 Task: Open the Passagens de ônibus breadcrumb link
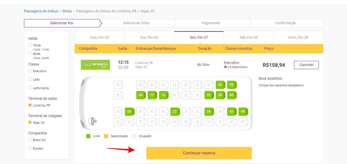[x=41, y=11]
